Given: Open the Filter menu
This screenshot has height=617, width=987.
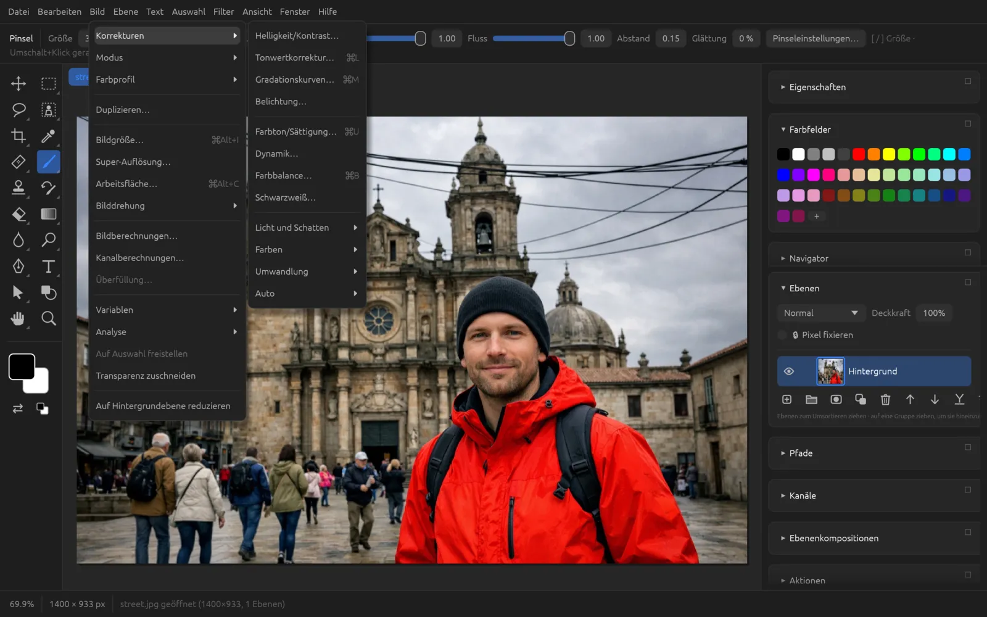Looking at the screenshot, I should (x=223, y=12).
